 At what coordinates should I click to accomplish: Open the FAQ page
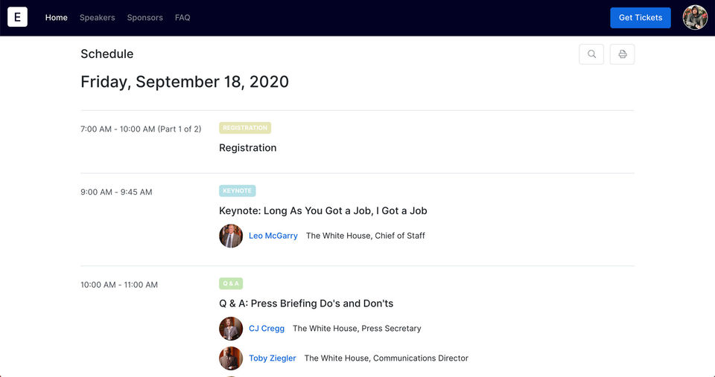(x=182, y=17)
